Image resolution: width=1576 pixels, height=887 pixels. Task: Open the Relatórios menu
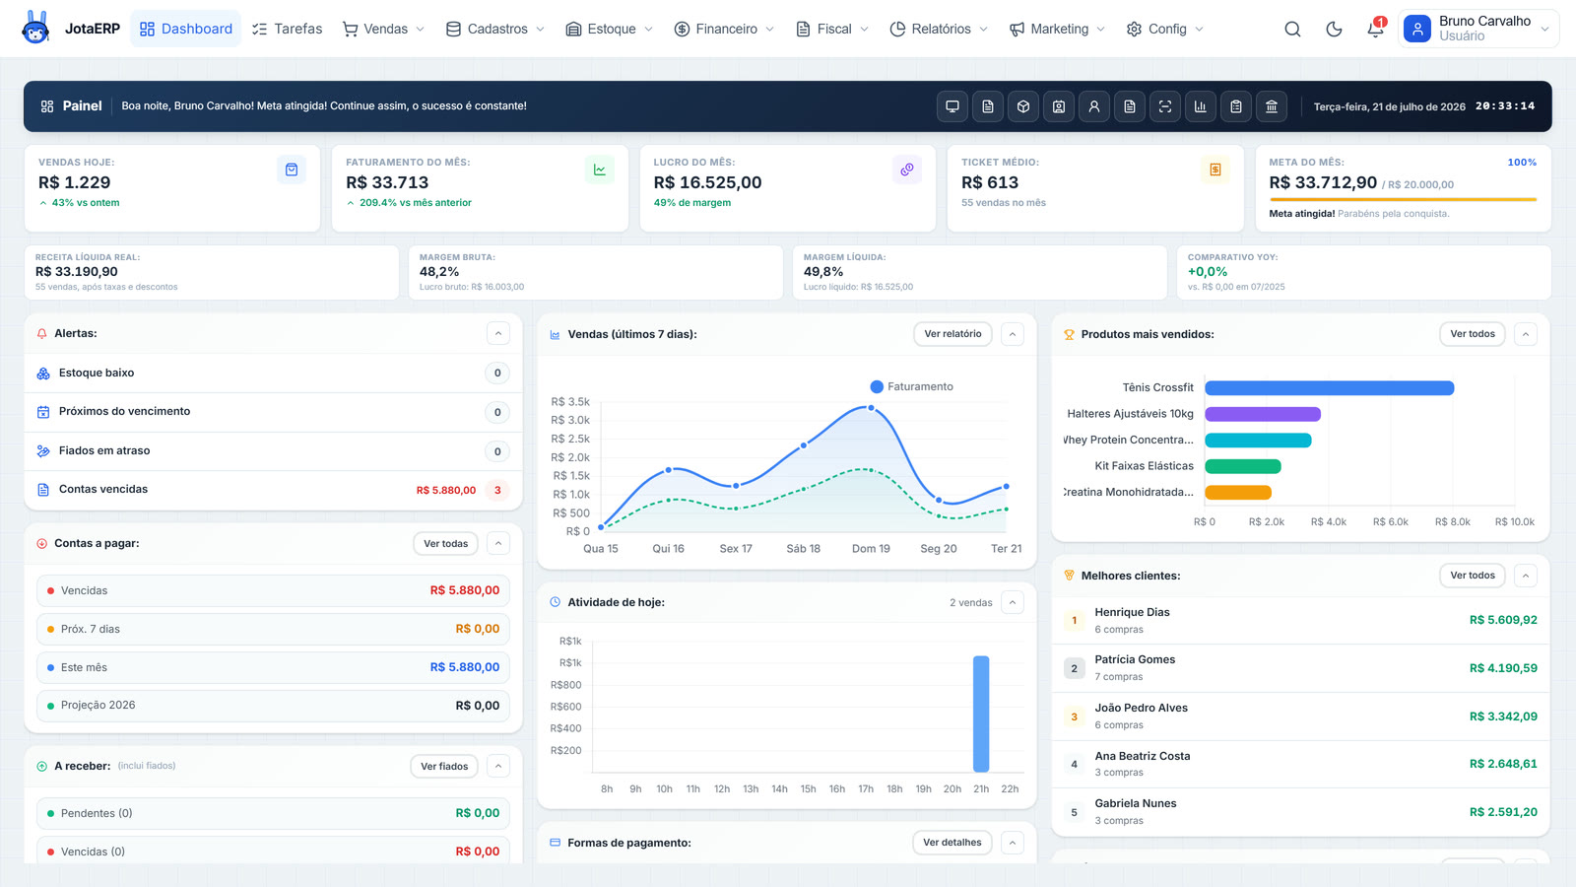coord(939,29)
